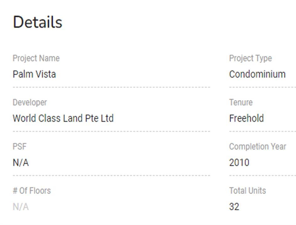Click the greyed N/A under # Of Floors
Screen dimensions: 296x225
20,207
